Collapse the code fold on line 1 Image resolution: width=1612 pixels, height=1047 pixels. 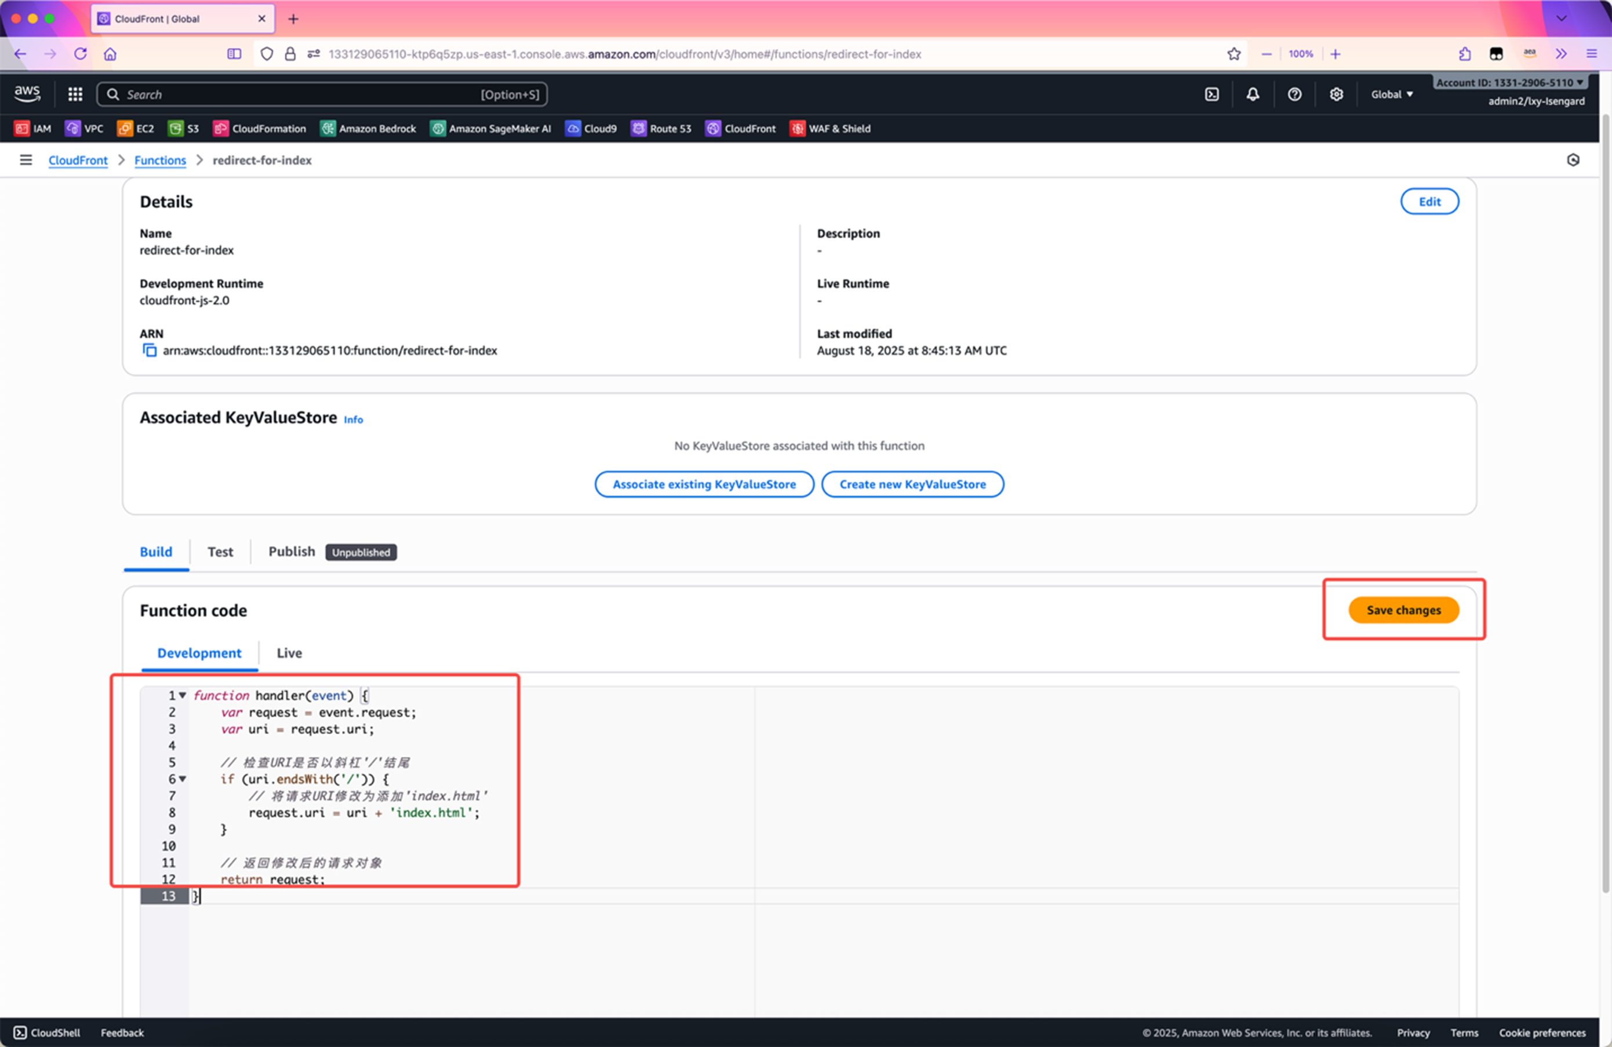point(183,695)
